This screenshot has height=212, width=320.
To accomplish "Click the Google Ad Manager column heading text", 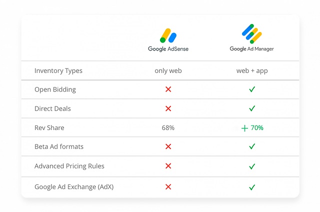I will pos(252,49).
